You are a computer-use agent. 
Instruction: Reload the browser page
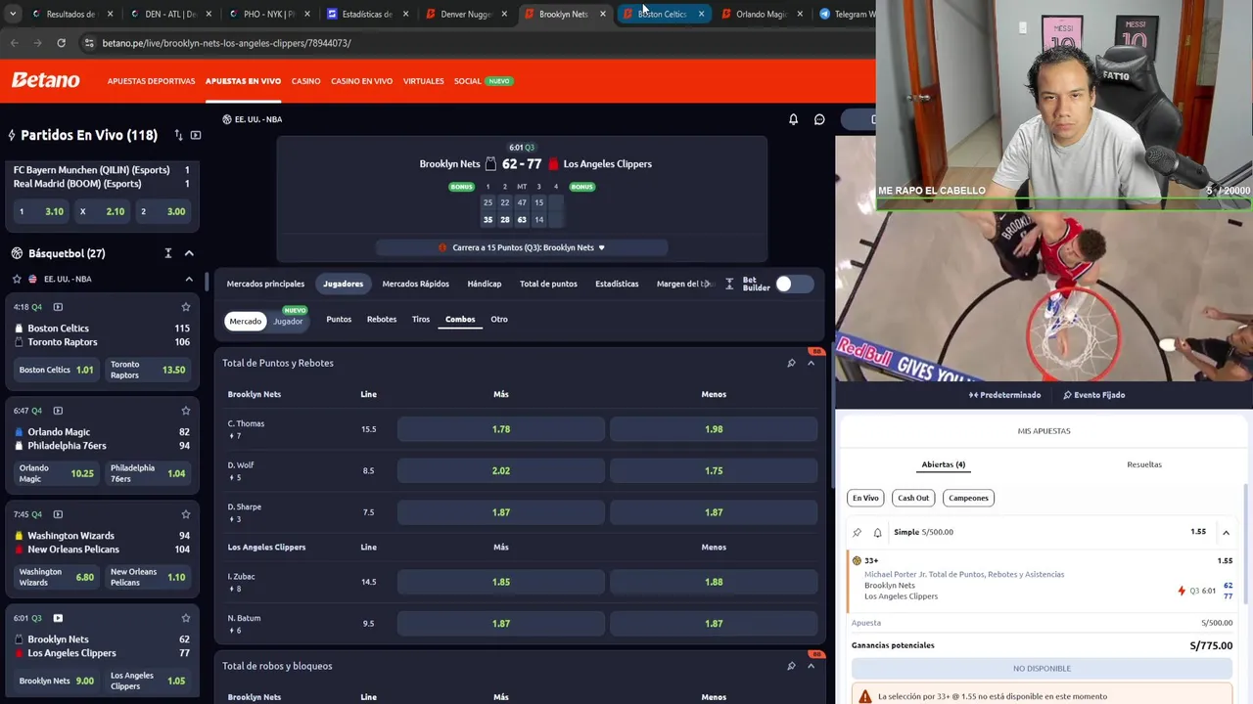click(x=61, y=43)
